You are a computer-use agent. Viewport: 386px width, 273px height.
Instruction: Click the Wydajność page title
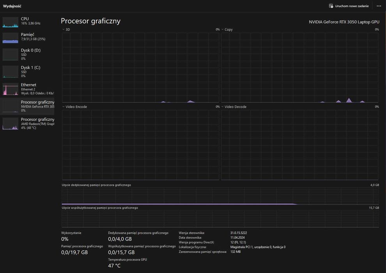(12, 6)
